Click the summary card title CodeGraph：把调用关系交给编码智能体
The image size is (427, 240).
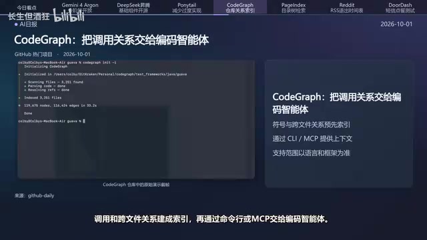pos(337,103)
